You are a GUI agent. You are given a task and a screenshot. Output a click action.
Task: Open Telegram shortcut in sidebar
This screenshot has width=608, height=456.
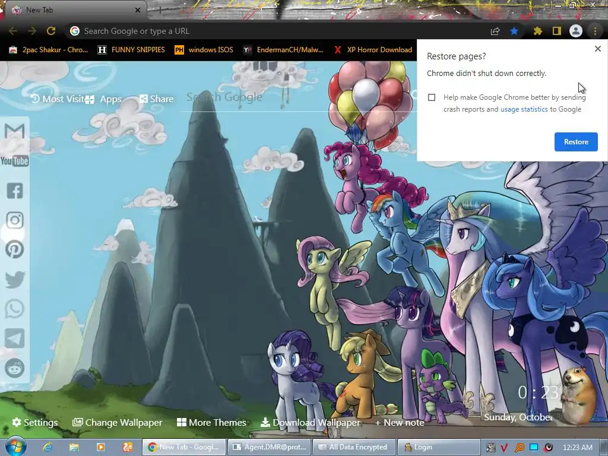point(15,338)
